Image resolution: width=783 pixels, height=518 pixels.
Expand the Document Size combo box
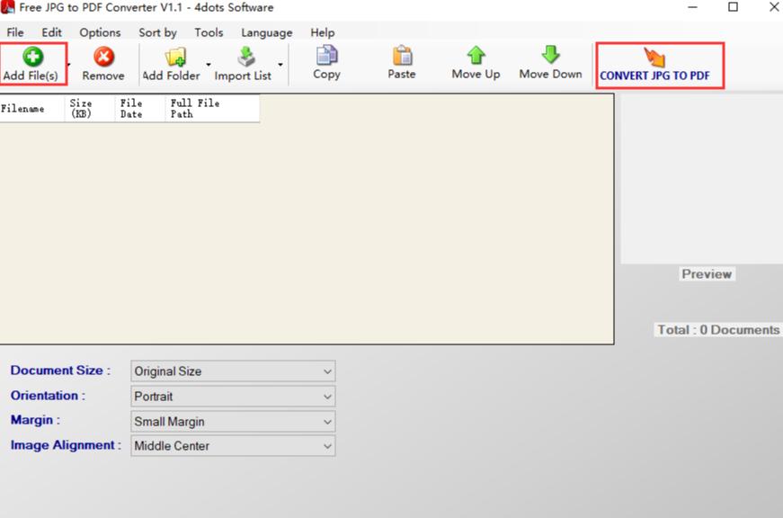(x=327, y=371)
